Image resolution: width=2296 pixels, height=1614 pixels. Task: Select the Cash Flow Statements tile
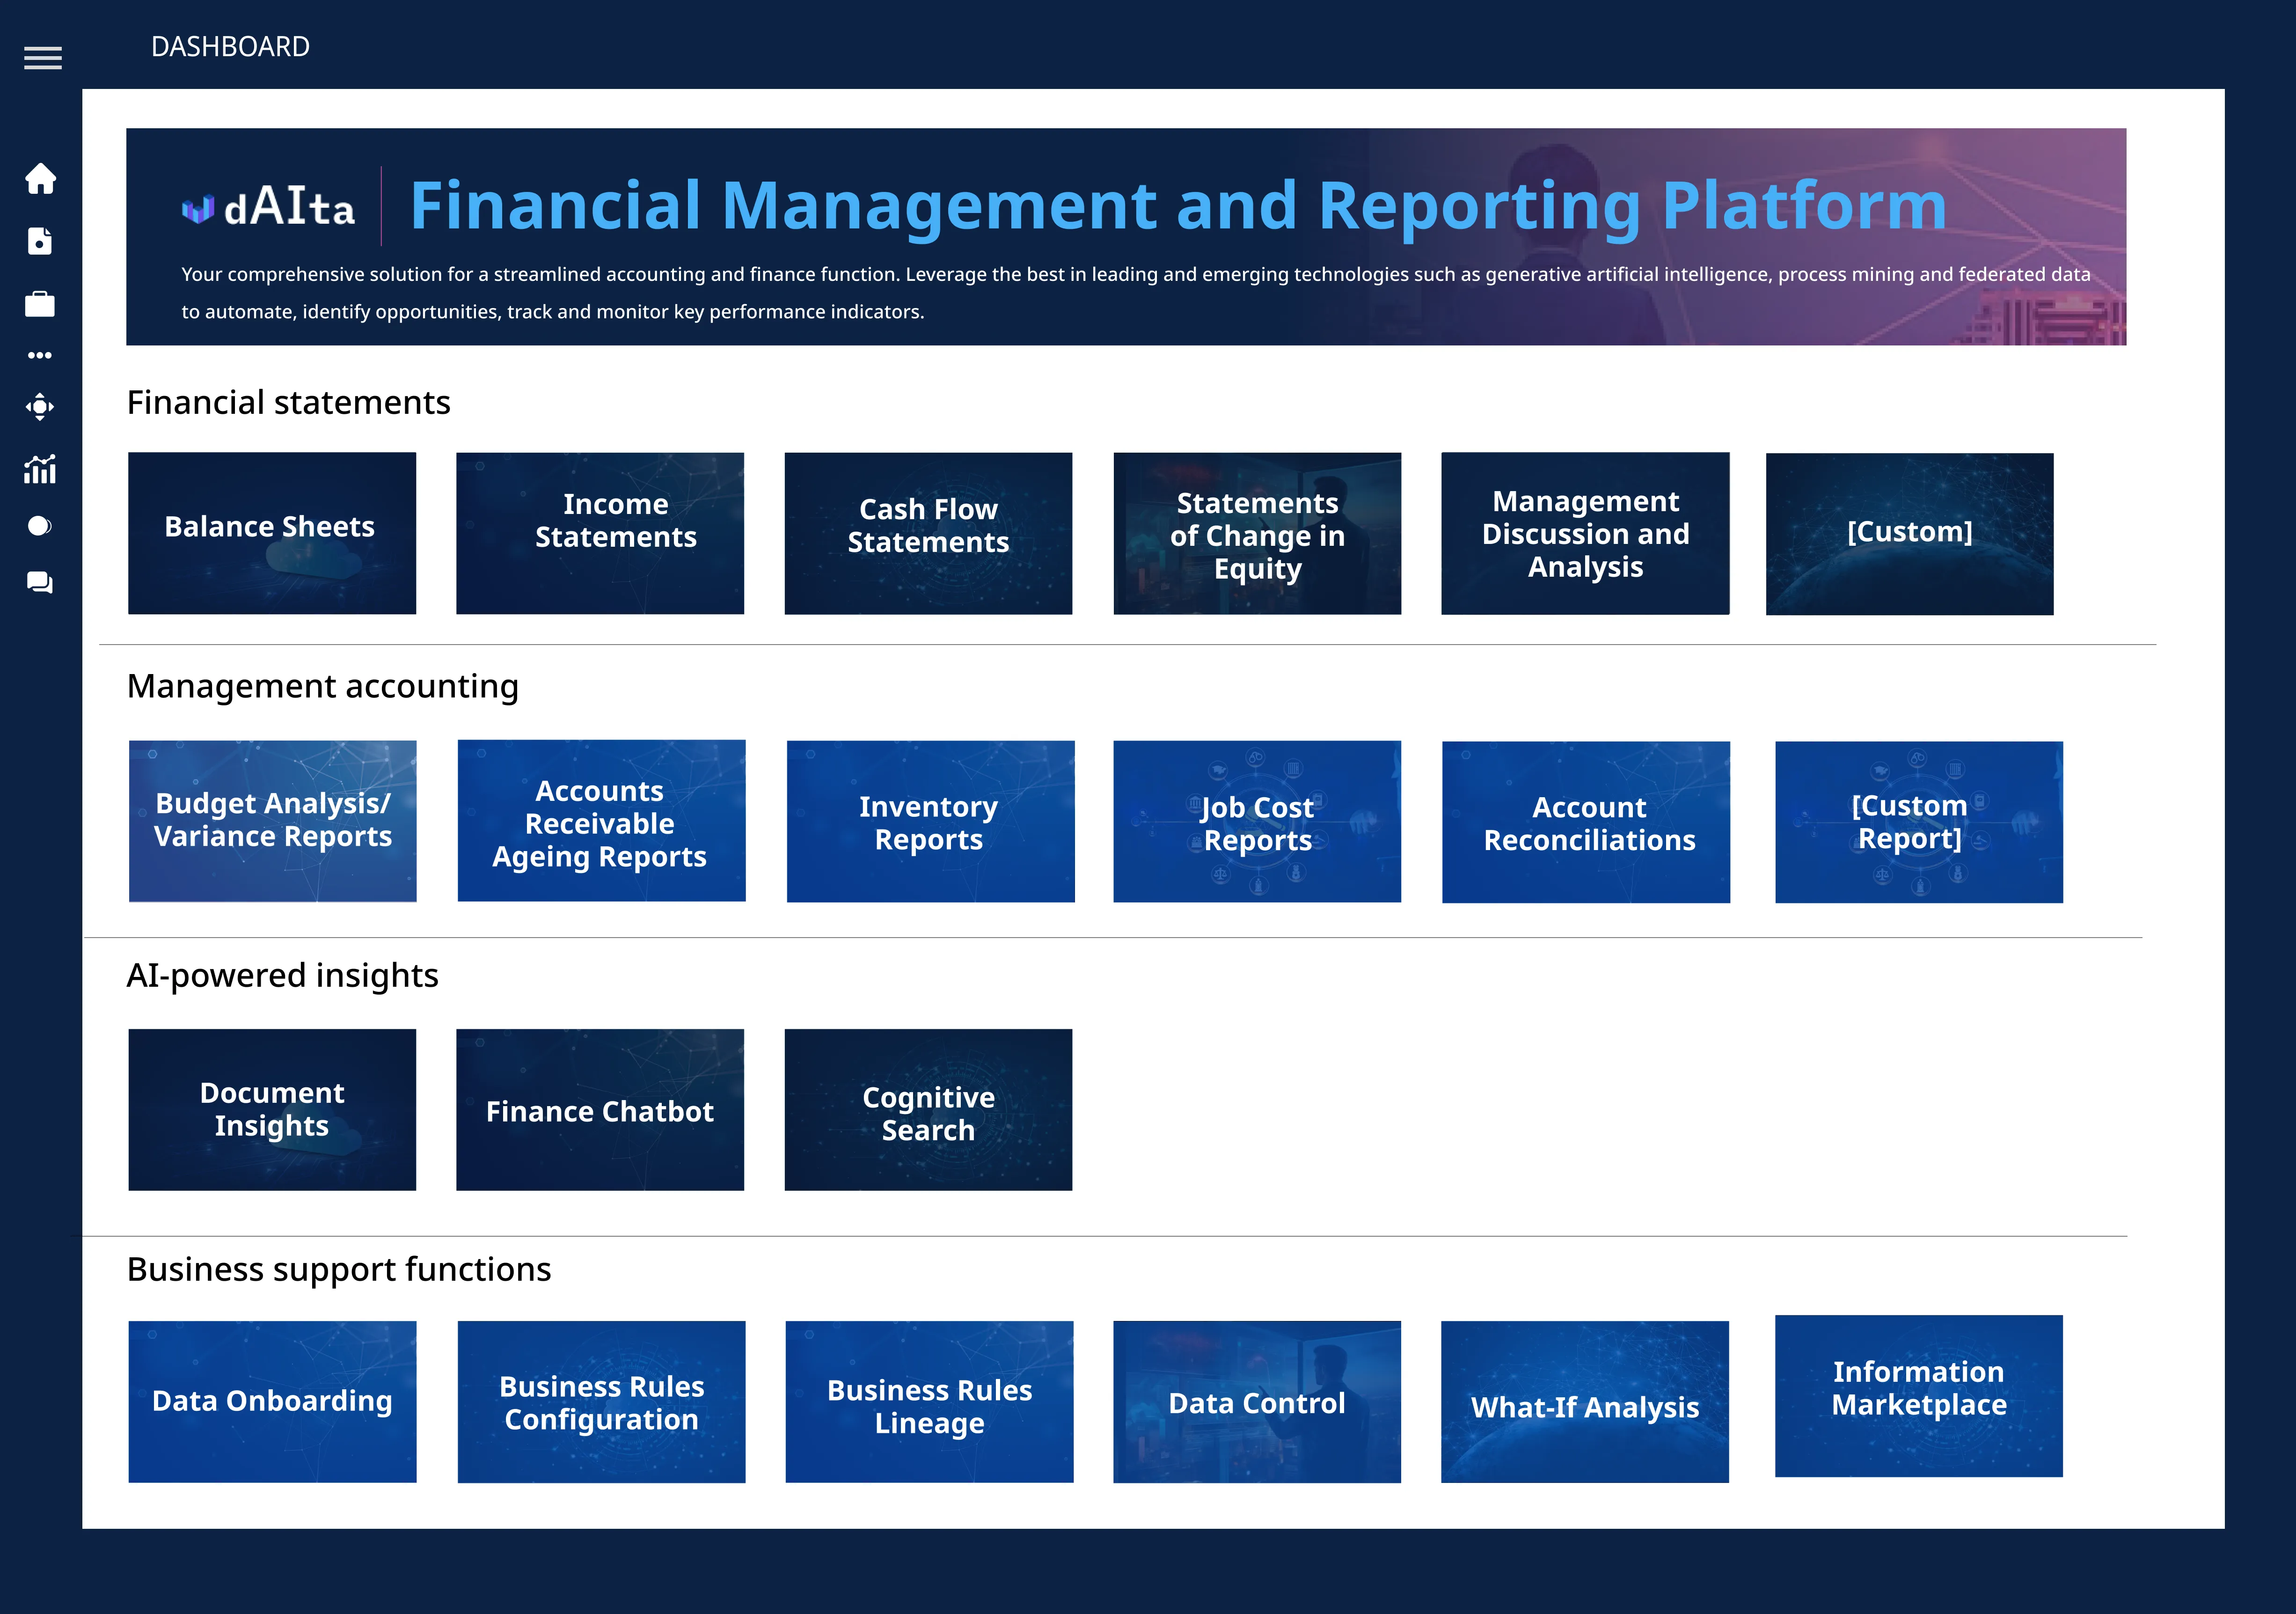928,533
